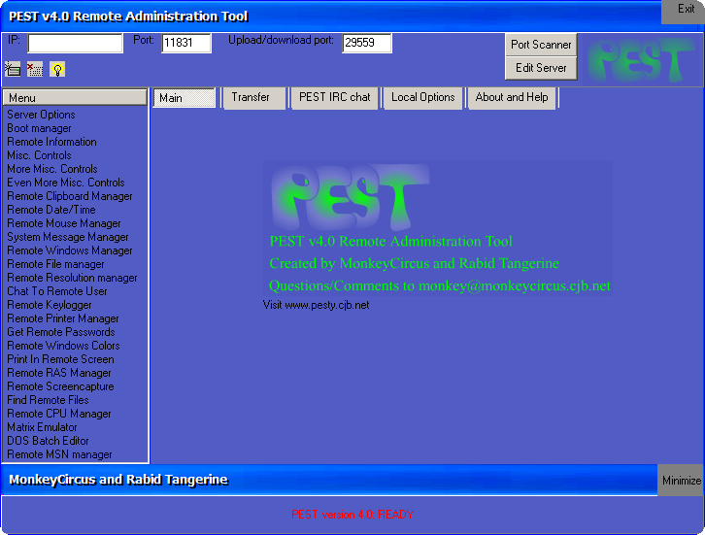
Task: Choose System Message Manager in the menu
Action: [68, 237]
